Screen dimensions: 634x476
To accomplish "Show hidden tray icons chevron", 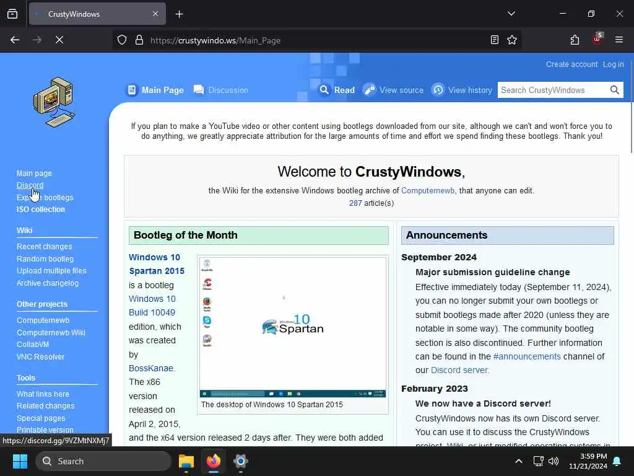I will pyautogui.click(x=518, y=461).
